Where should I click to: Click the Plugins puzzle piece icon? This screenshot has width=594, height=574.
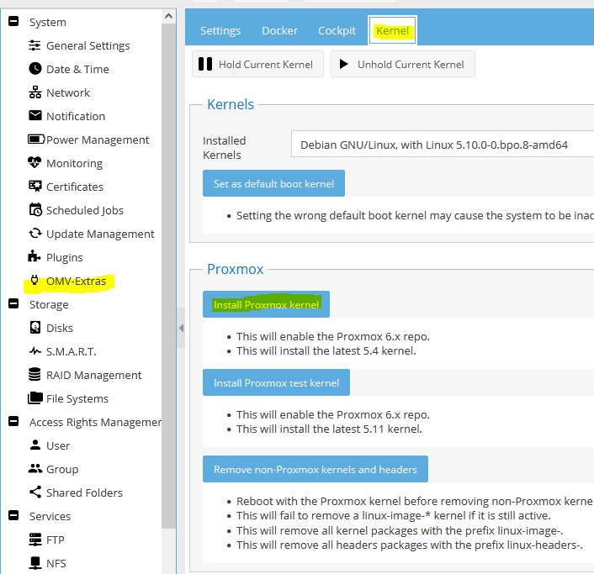tap(34, 257)
